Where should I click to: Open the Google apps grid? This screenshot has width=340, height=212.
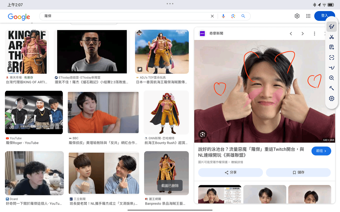point(308,16)
